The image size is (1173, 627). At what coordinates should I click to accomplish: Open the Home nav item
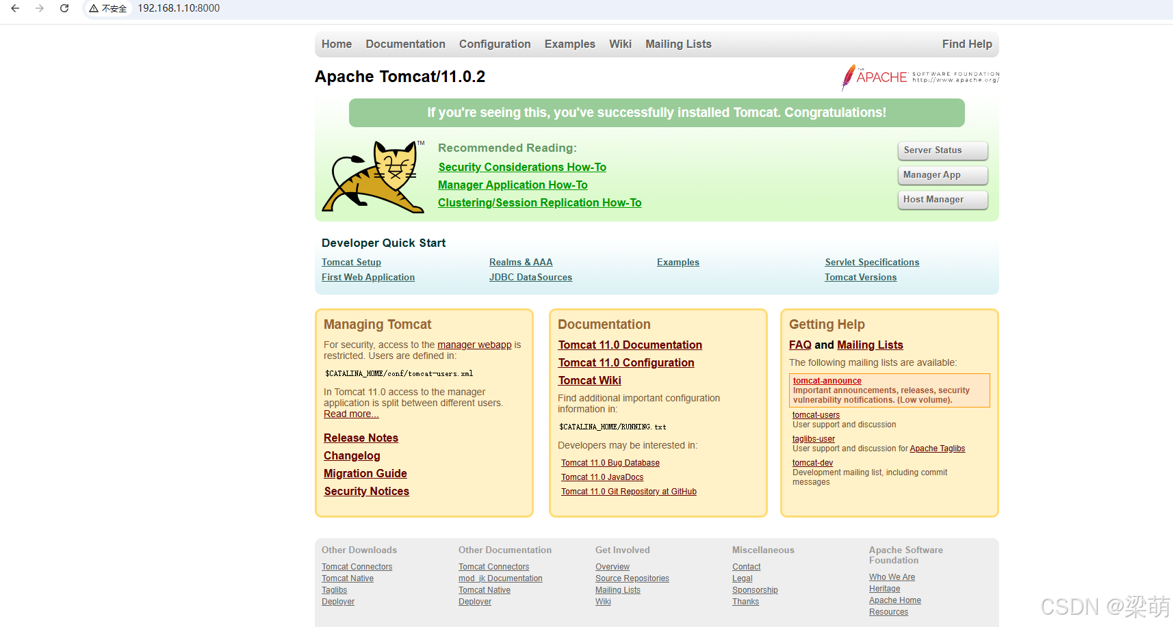coord(337,44)
